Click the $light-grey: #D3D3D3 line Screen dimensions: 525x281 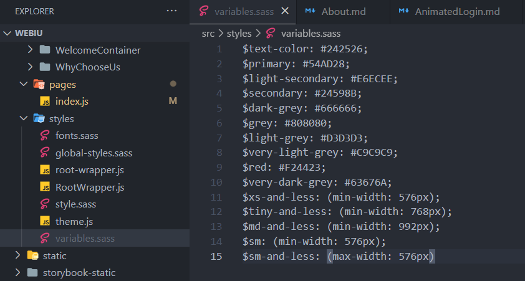(305, 138)
